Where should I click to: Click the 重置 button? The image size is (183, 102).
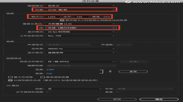tap(133, 72)
